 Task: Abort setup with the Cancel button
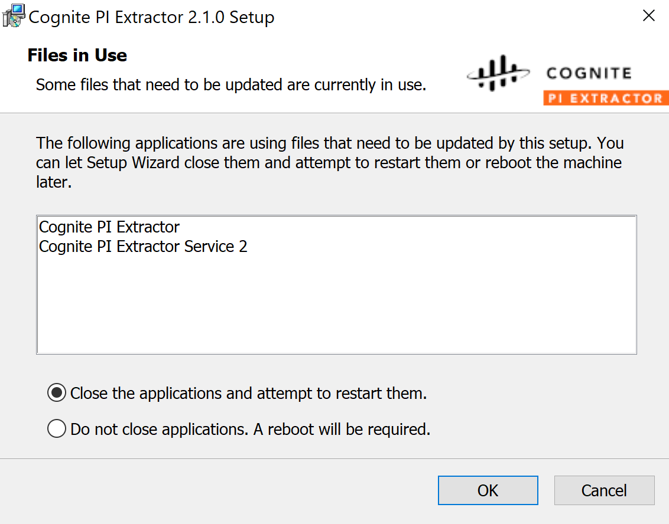pos(604,490)
